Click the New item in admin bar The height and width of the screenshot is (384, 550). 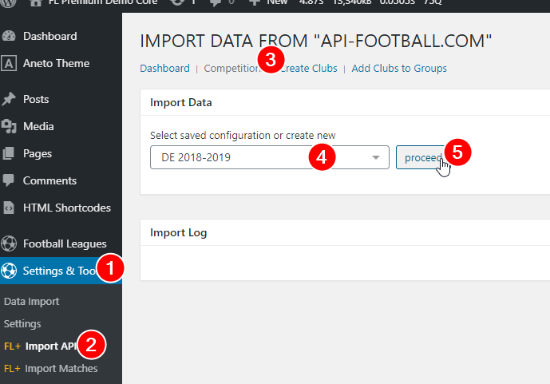click(x=268, y=3)
